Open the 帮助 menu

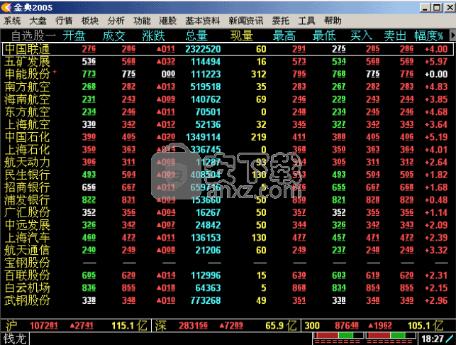(333, 21)
